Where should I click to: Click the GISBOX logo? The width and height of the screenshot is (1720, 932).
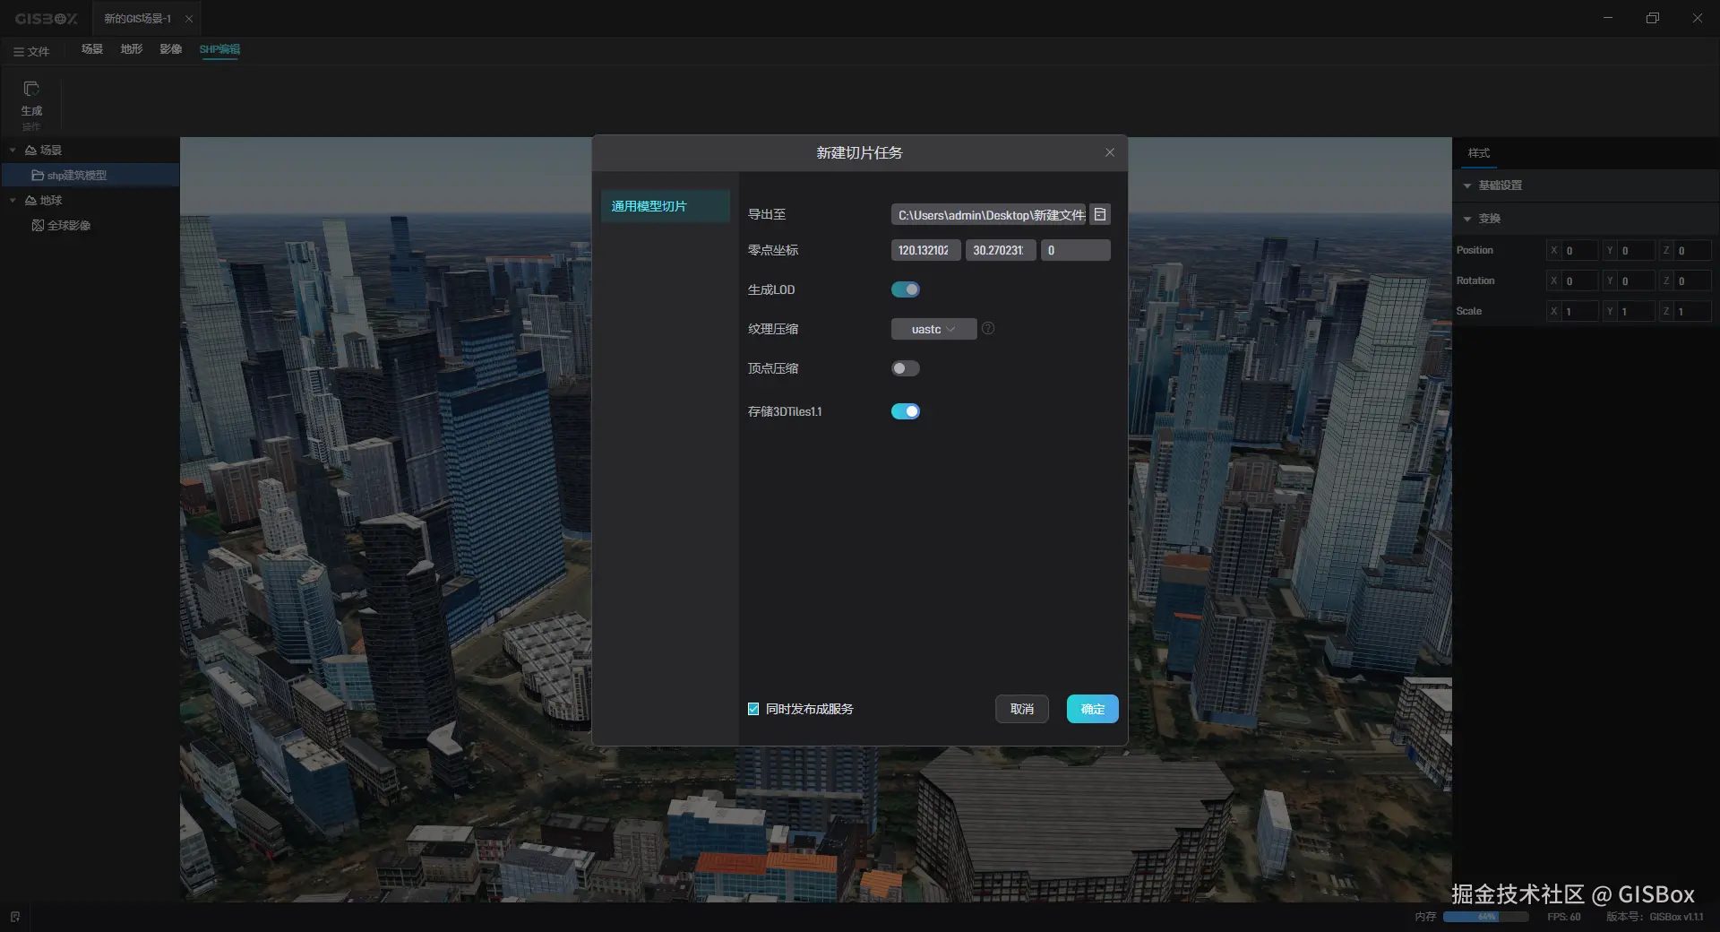click(47, 19)
